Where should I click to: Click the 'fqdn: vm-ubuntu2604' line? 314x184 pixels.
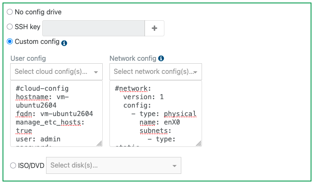click(x=55, y=114)
